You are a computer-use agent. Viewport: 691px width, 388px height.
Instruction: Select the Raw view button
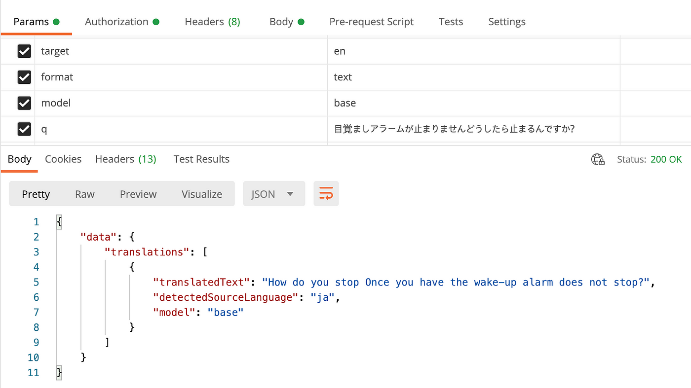point(85,194)
